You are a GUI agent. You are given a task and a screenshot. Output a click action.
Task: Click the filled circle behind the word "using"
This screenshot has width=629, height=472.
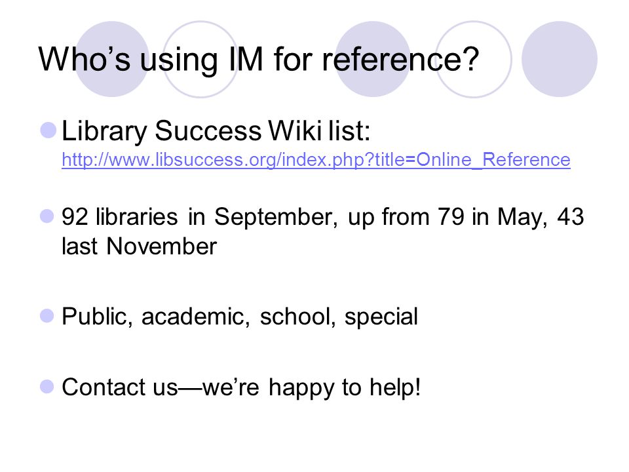(x=112, y=59)
